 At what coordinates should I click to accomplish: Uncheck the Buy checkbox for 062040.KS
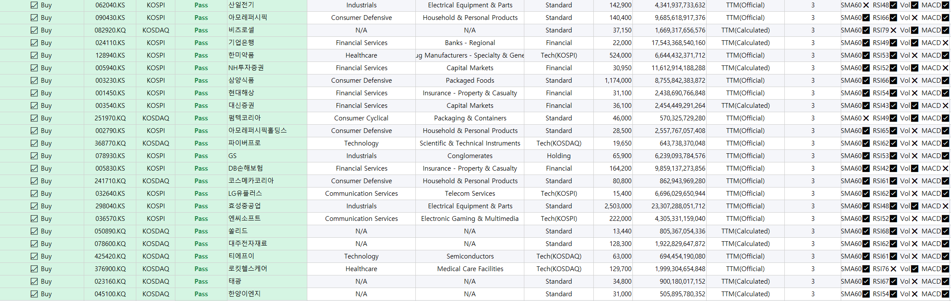pyautogui.click(x=34, y=5)
